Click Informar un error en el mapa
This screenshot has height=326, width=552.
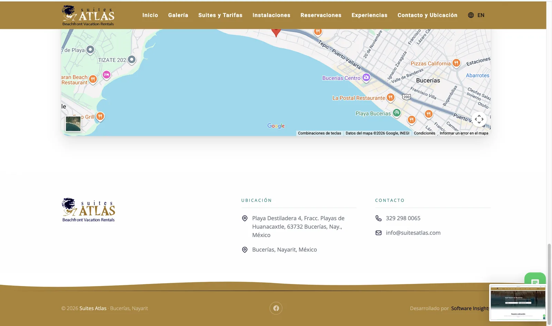click(x=464, y=133)
